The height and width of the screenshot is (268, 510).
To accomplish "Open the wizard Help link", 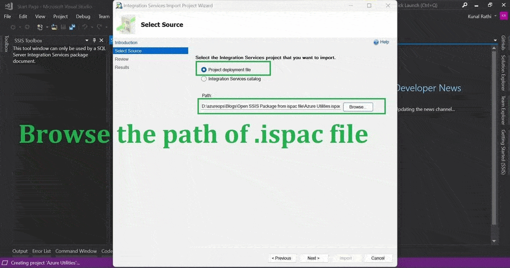I will pyautogui.click(x=381, y=42).
